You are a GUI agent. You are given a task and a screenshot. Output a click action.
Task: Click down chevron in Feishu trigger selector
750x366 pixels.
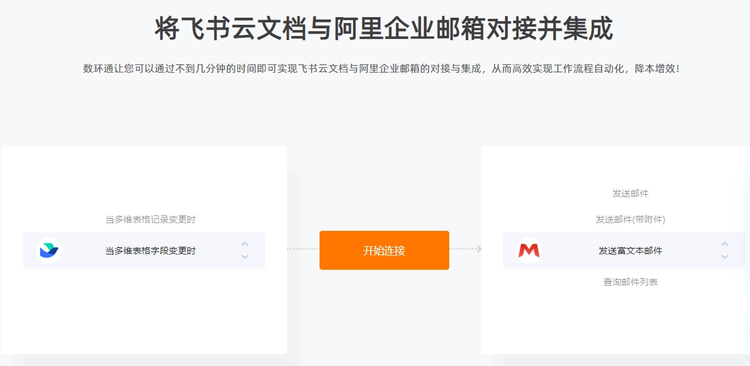[x=245, y=257]
